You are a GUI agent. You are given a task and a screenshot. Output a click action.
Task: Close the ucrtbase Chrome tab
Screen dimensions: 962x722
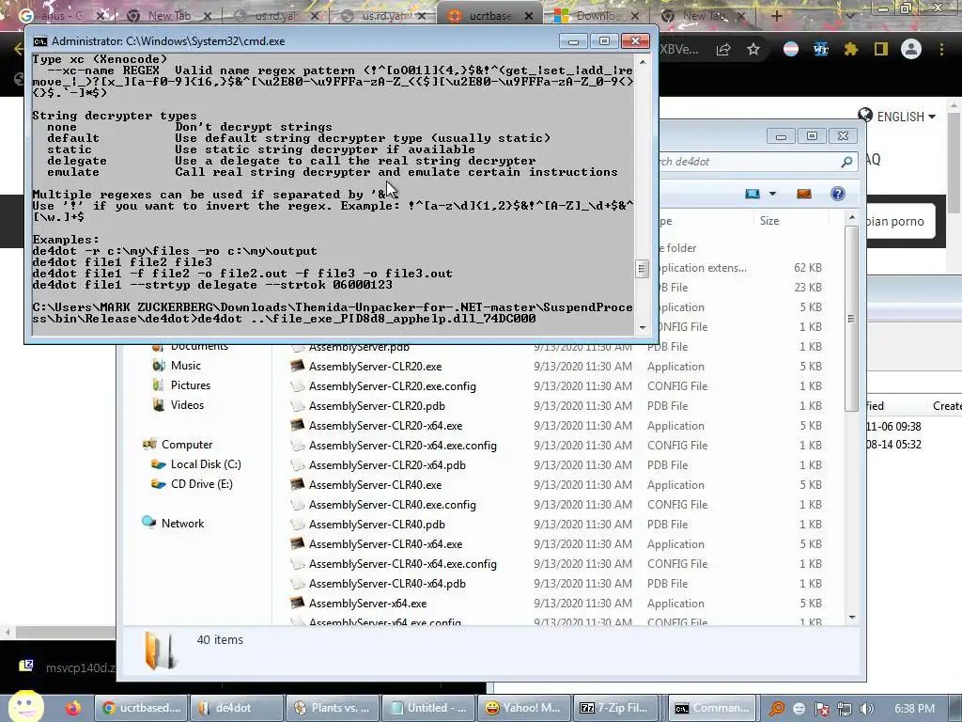coord(528,16)
